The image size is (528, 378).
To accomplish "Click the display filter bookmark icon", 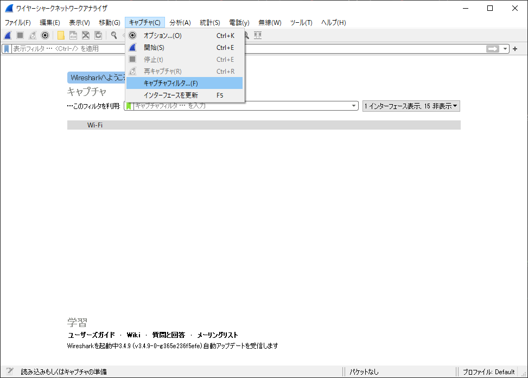I will coord(7,49).
